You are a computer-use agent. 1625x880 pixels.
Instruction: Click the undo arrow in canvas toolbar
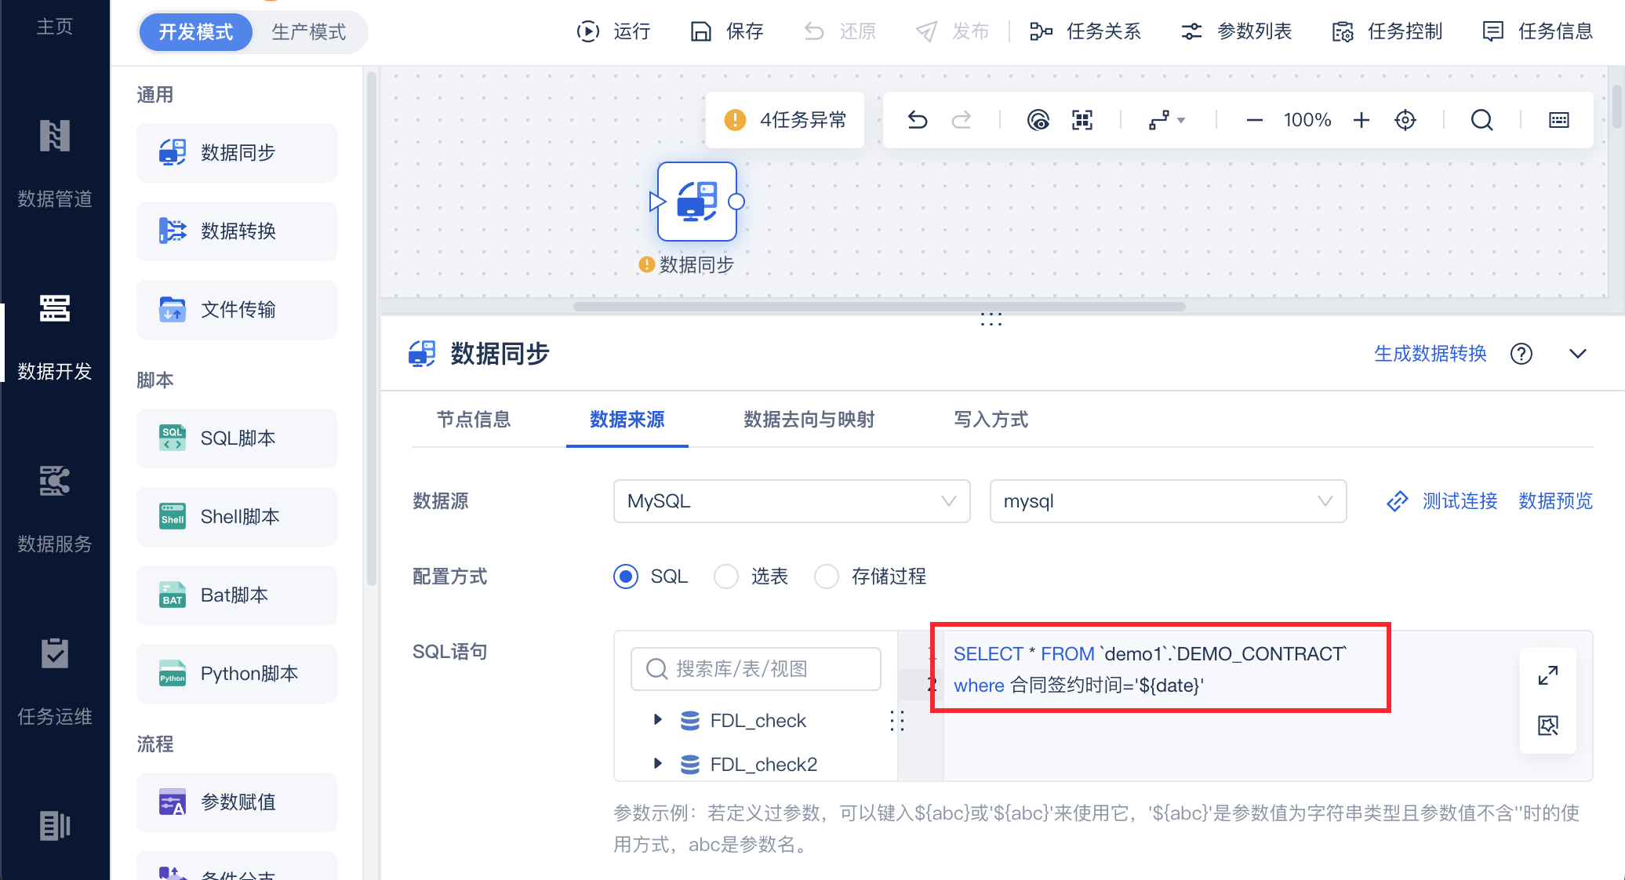point(918,120)
